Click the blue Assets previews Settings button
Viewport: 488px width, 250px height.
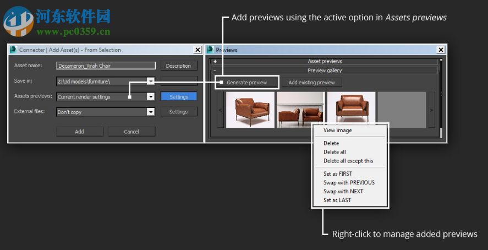(x=179, y=97)
